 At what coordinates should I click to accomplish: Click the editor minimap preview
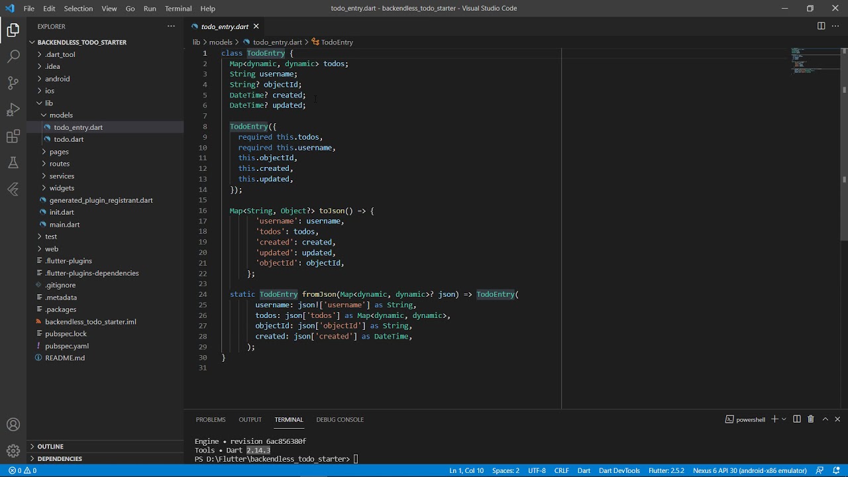click(816, 60)
